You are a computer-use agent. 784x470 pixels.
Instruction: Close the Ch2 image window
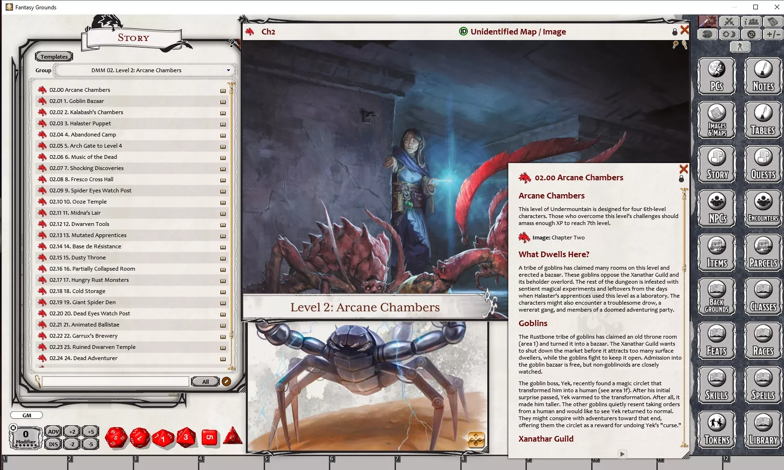(684, 30)
